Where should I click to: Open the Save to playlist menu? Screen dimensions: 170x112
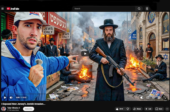click(159, 109)
